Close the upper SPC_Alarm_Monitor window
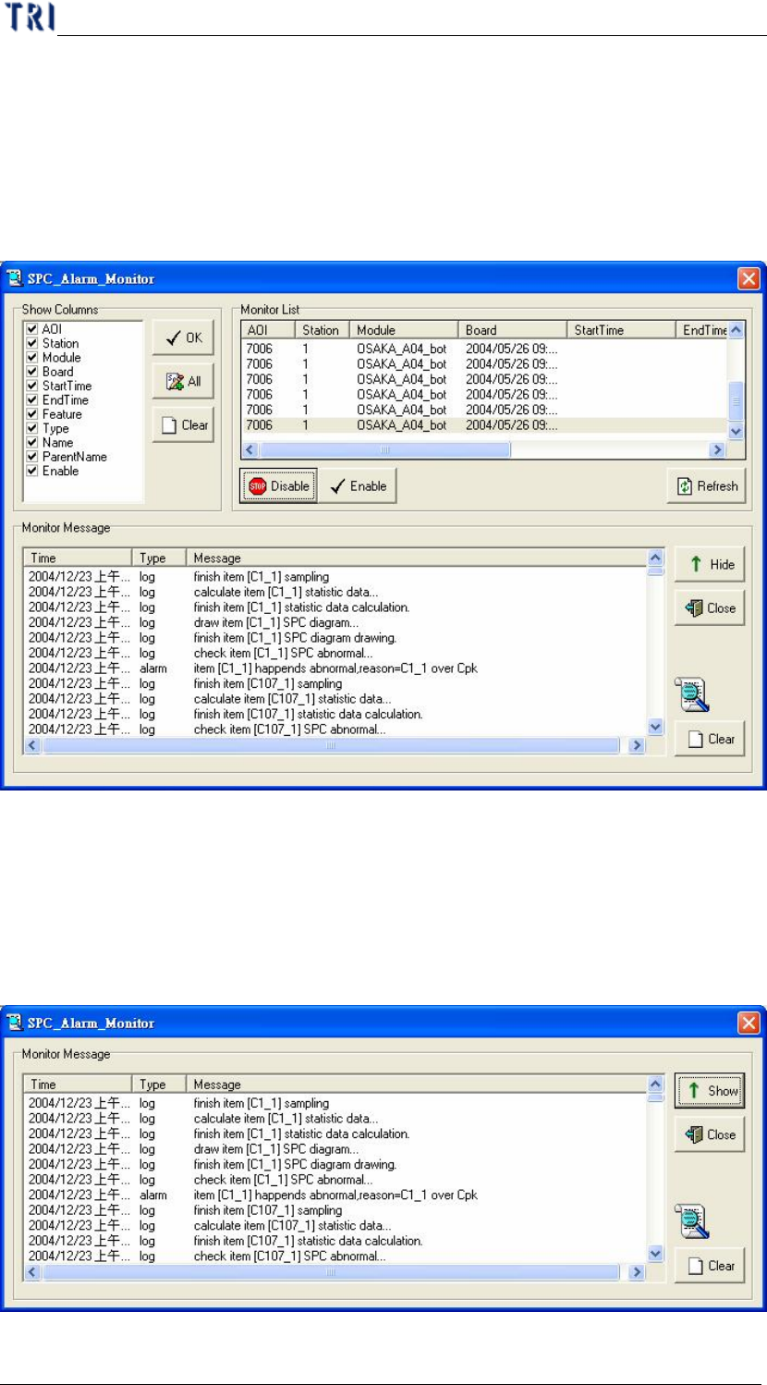Screen dimensions: 767x1385 click(749, 278)
